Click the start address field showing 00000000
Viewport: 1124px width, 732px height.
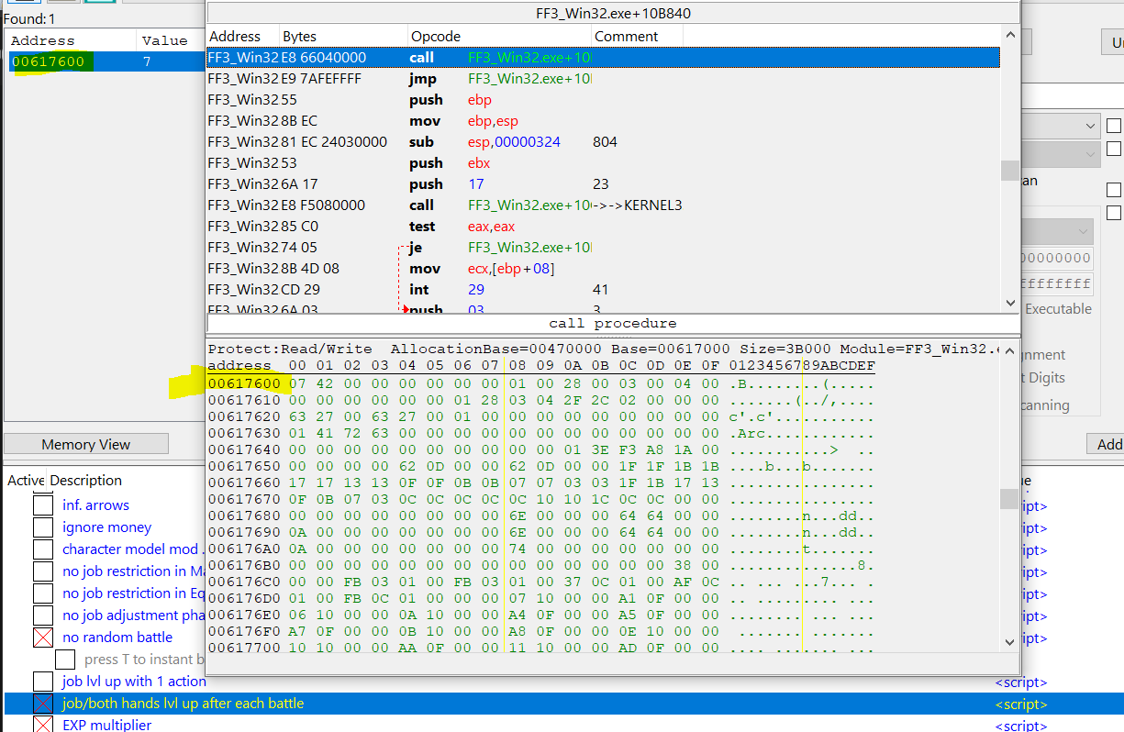[x=1056, y=258]
